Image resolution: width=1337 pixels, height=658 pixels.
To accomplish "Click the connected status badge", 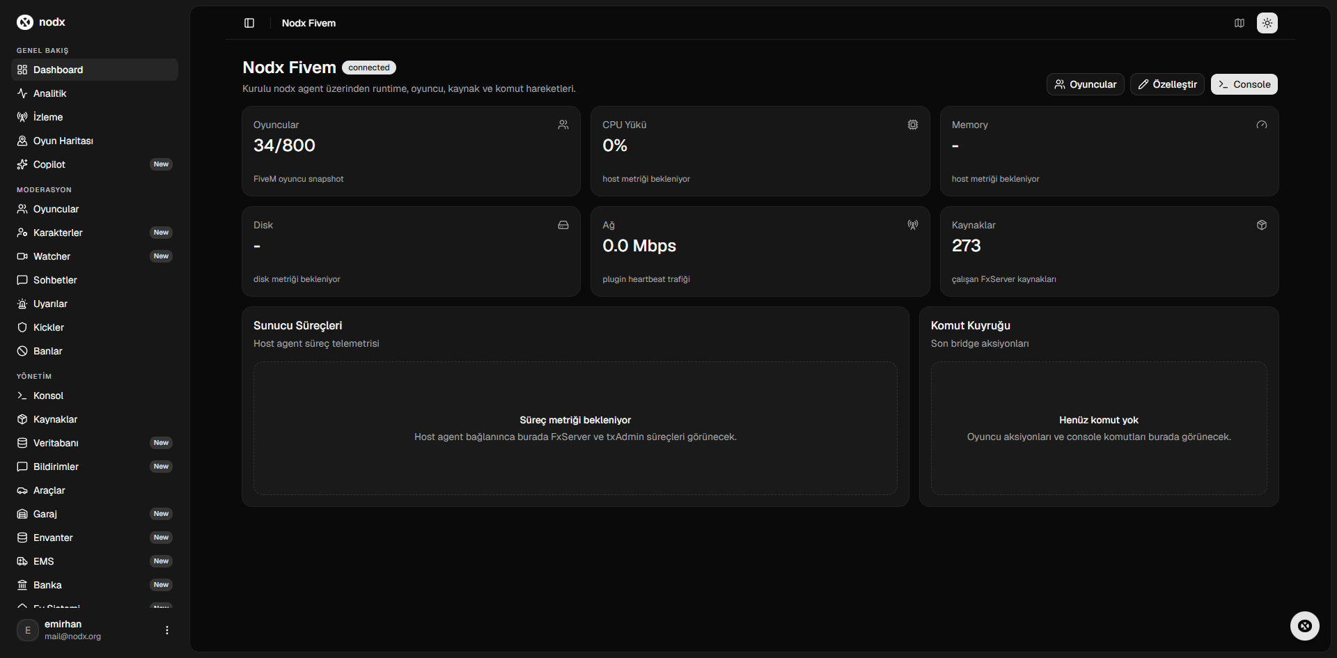I will click(369, 68).
